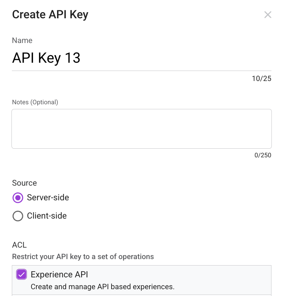
Task: Close the Create API Key dialog
Action: click(x=268, y=15)
